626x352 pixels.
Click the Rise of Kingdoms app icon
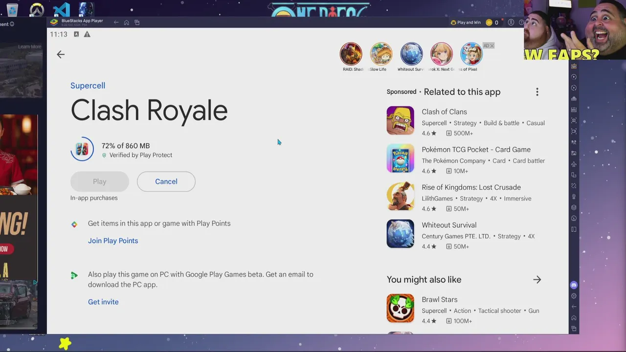coord(401,196)
